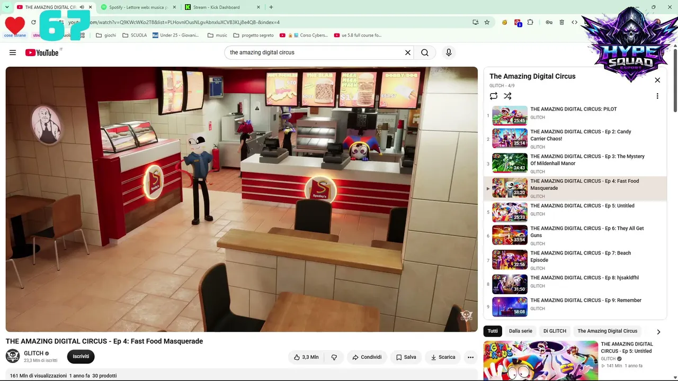Download video using Scarica button
The height and width of the screenshot is (381, 678).
click(443, 357)
